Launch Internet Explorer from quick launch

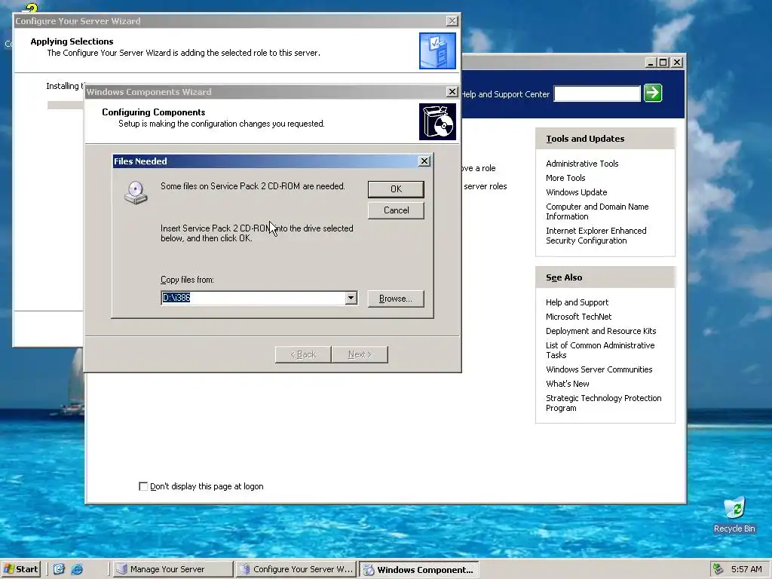[x=78, y=569]
